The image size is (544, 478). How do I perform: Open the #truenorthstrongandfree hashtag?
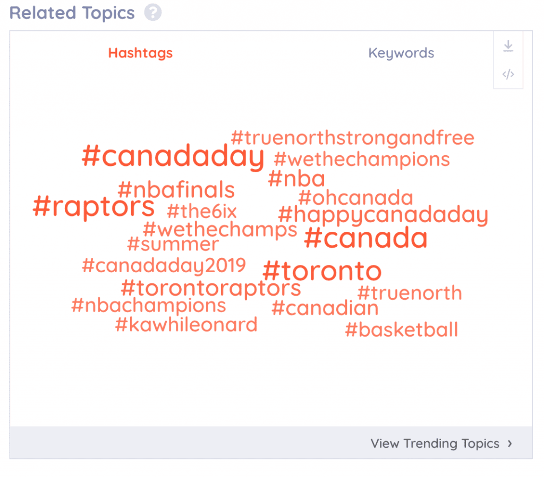click(353, 138)
